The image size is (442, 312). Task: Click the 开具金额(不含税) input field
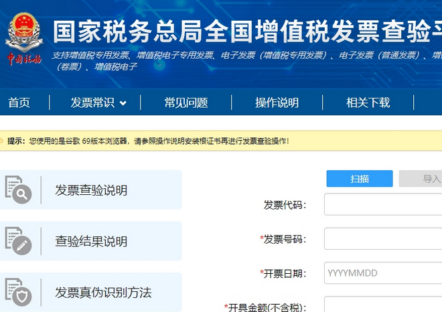click(383, 304)
